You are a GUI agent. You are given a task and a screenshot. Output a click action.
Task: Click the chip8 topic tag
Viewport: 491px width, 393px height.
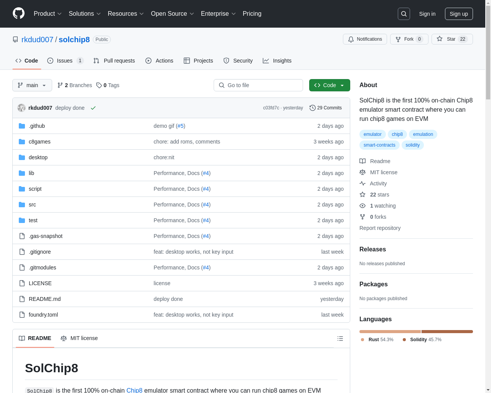click(x=397, y=134)
